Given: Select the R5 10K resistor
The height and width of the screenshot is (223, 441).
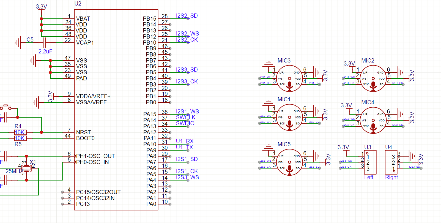Looking at the screenshot, I should (20, 138).
